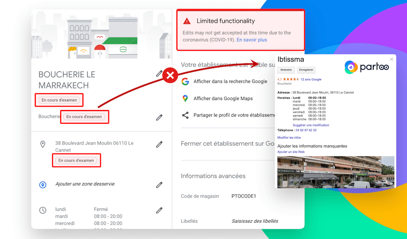
Task: Click the Enregistrer button in Ibtissma panel
Action: (306, 70)
